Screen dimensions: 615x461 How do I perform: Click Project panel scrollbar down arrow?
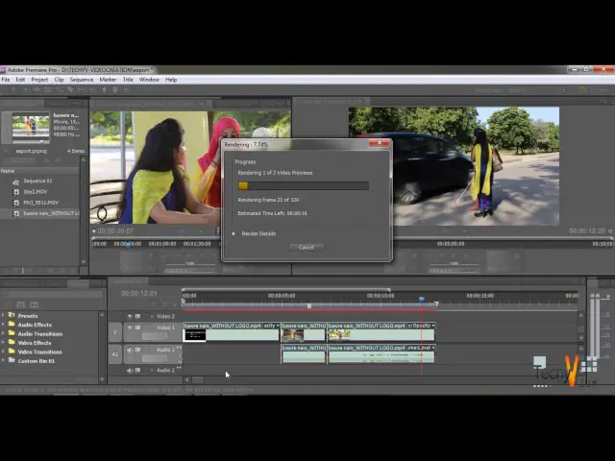(84, 262)
